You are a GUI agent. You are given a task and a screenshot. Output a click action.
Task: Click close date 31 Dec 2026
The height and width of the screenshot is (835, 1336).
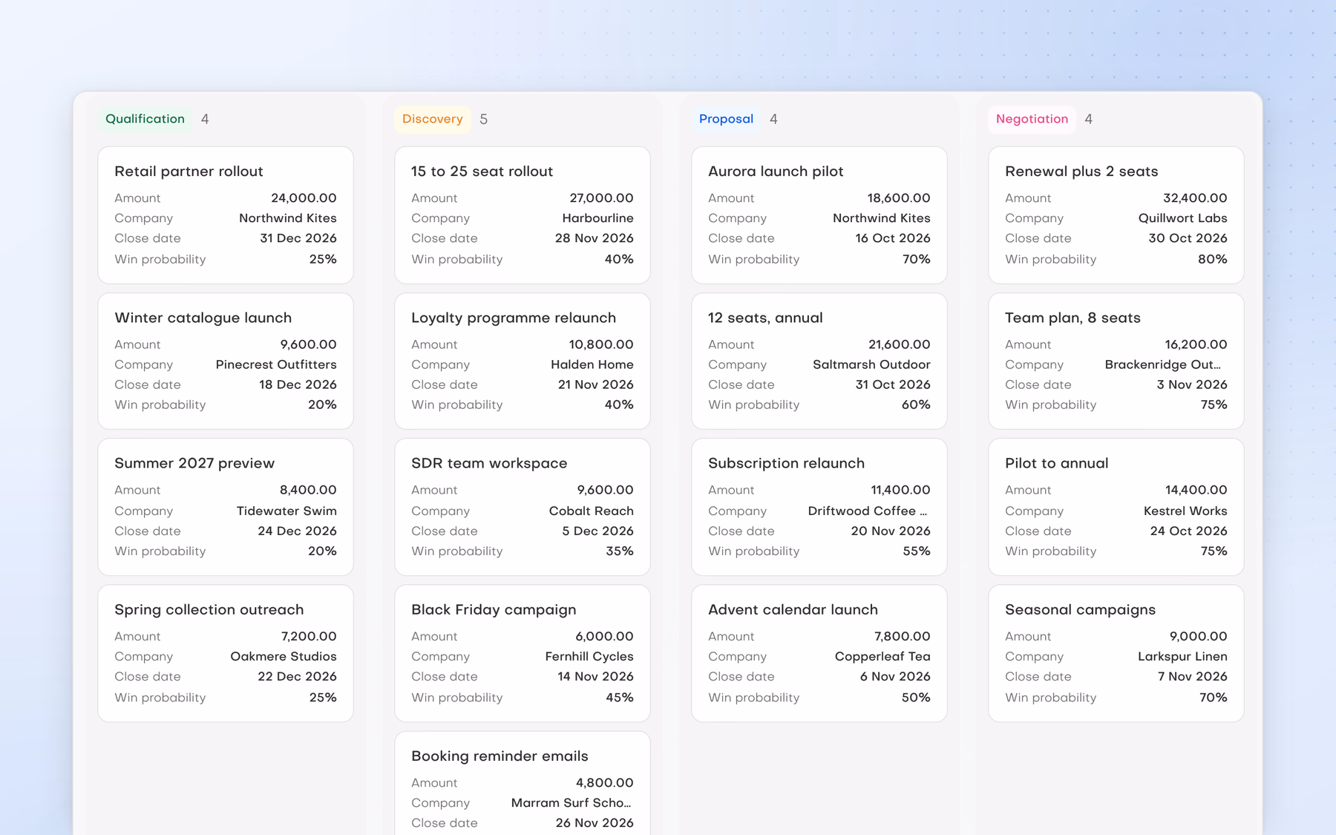[298, 238]
